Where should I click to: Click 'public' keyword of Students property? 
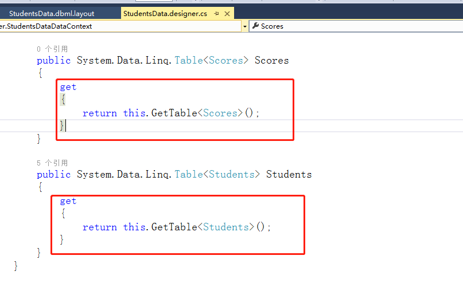(54, 175)
